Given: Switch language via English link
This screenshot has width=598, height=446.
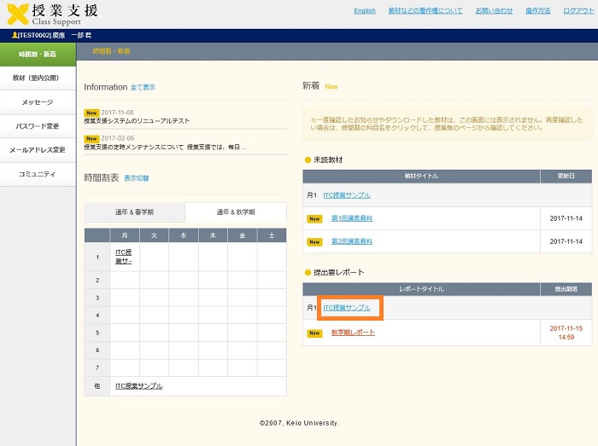Looking at the screenshot, I should point(364,11).
